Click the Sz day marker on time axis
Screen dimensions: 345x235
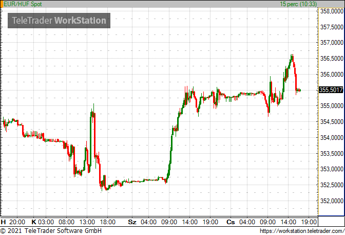coord(132,222)
